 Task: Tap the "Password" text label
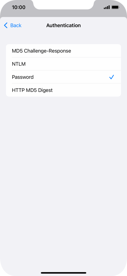[23, 77]
